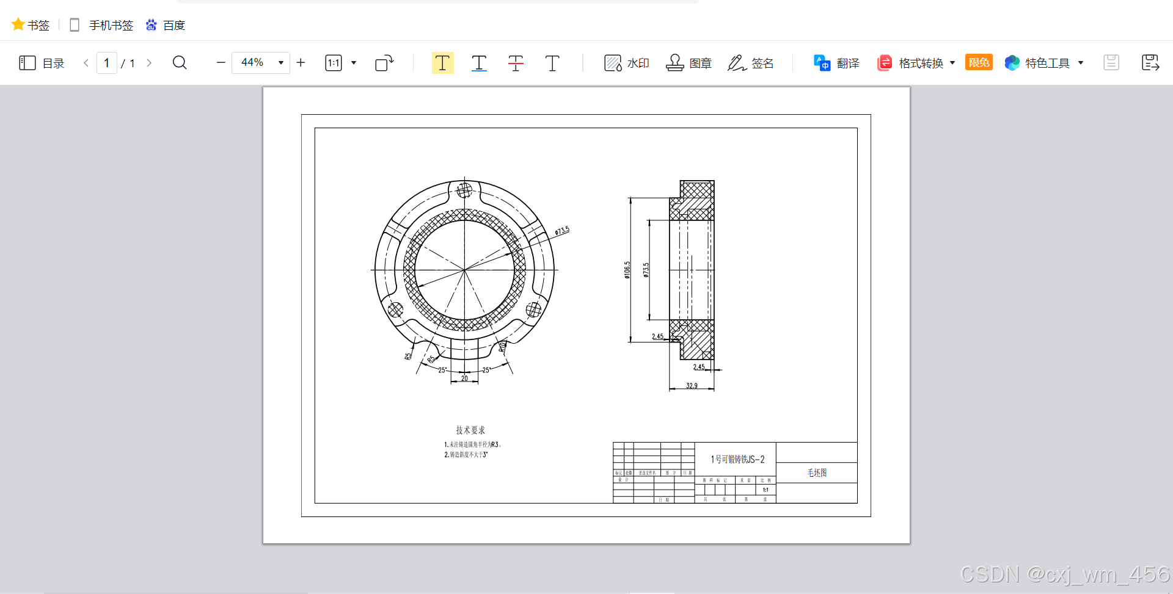Click the 技术要求 heading in the drawing
Viewport: 1173px width, 594px height.
tap(470, 430)
